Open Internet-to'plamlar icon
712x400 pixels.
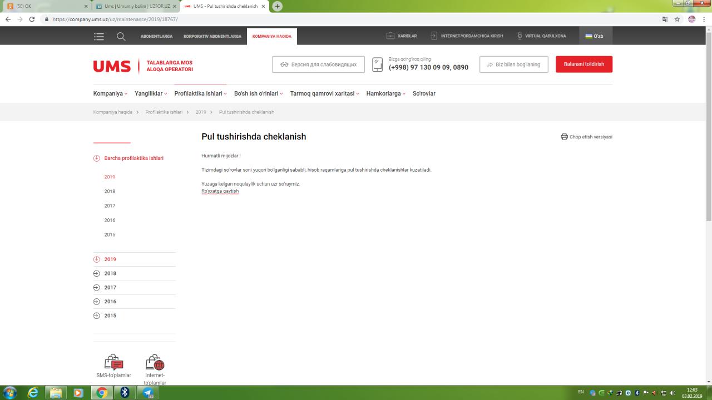click(x=155, y=363)
